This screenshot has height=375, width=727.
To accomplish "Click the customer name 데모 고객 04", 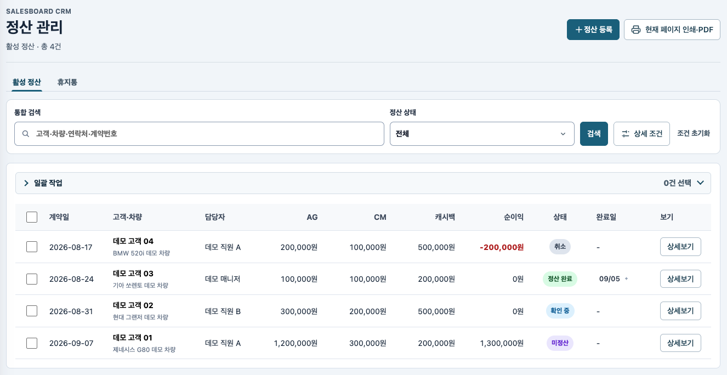I will 133,241.
